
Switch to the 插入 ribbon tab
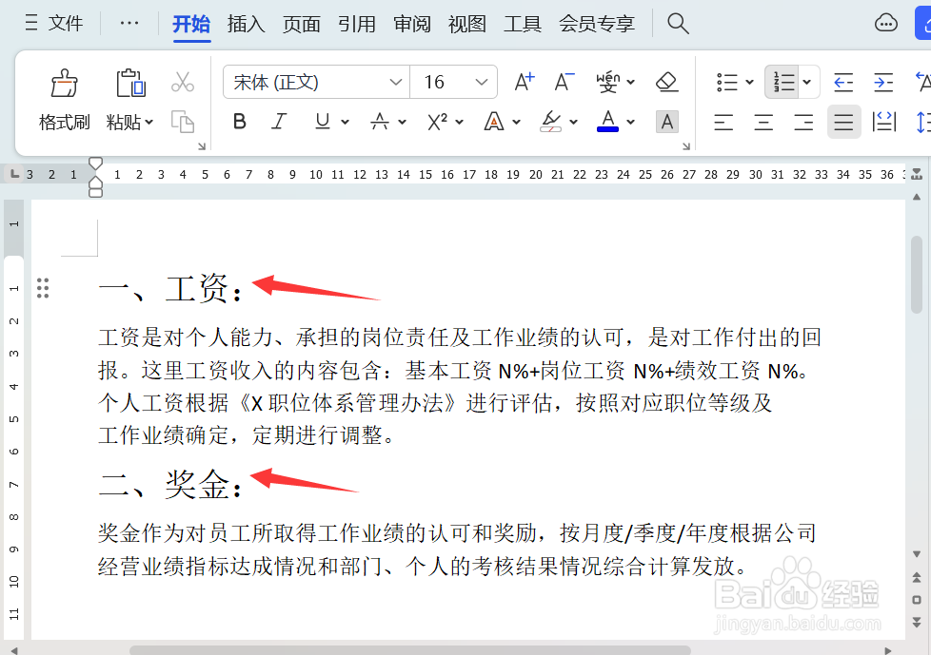[x=246, y=24]
